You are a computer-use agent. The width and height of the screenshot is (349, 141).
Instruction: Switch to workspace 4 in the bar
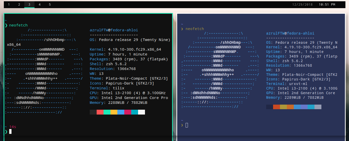40,5
